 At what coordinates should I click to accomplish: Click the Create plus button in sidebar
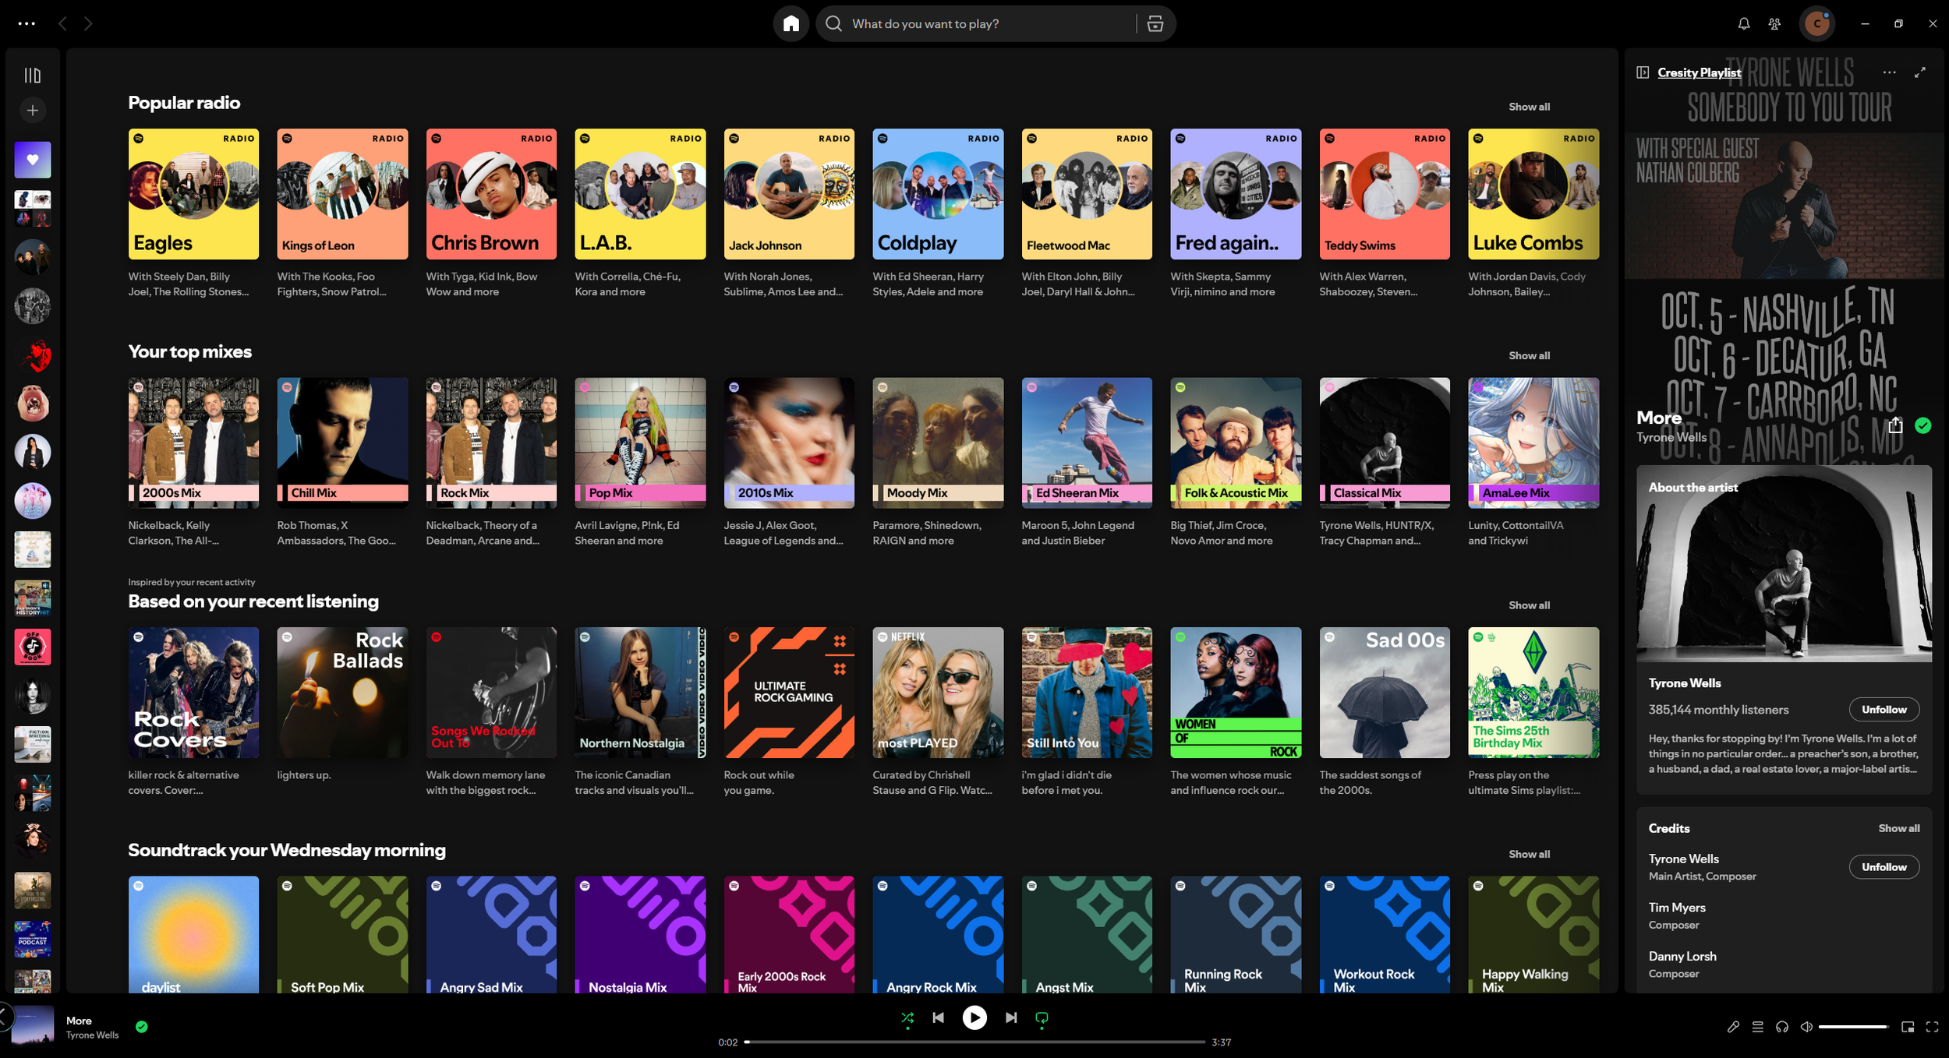coord(33,111)
